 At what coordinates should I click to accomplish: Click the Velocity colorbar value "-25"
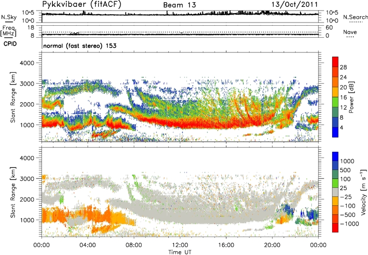pyautogui.click(x=345, y=197)
